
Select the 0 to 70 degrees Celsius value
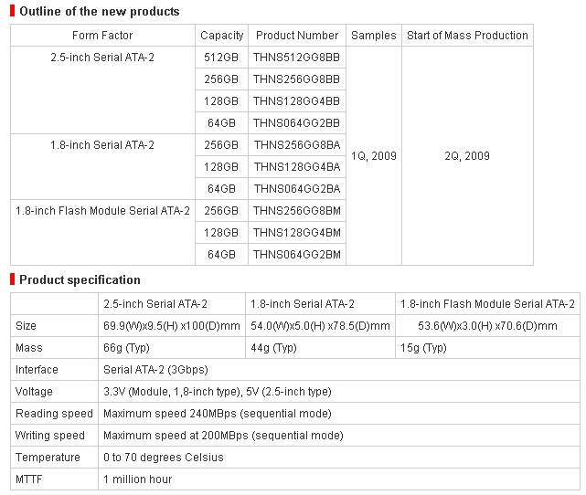coord(164,458)
